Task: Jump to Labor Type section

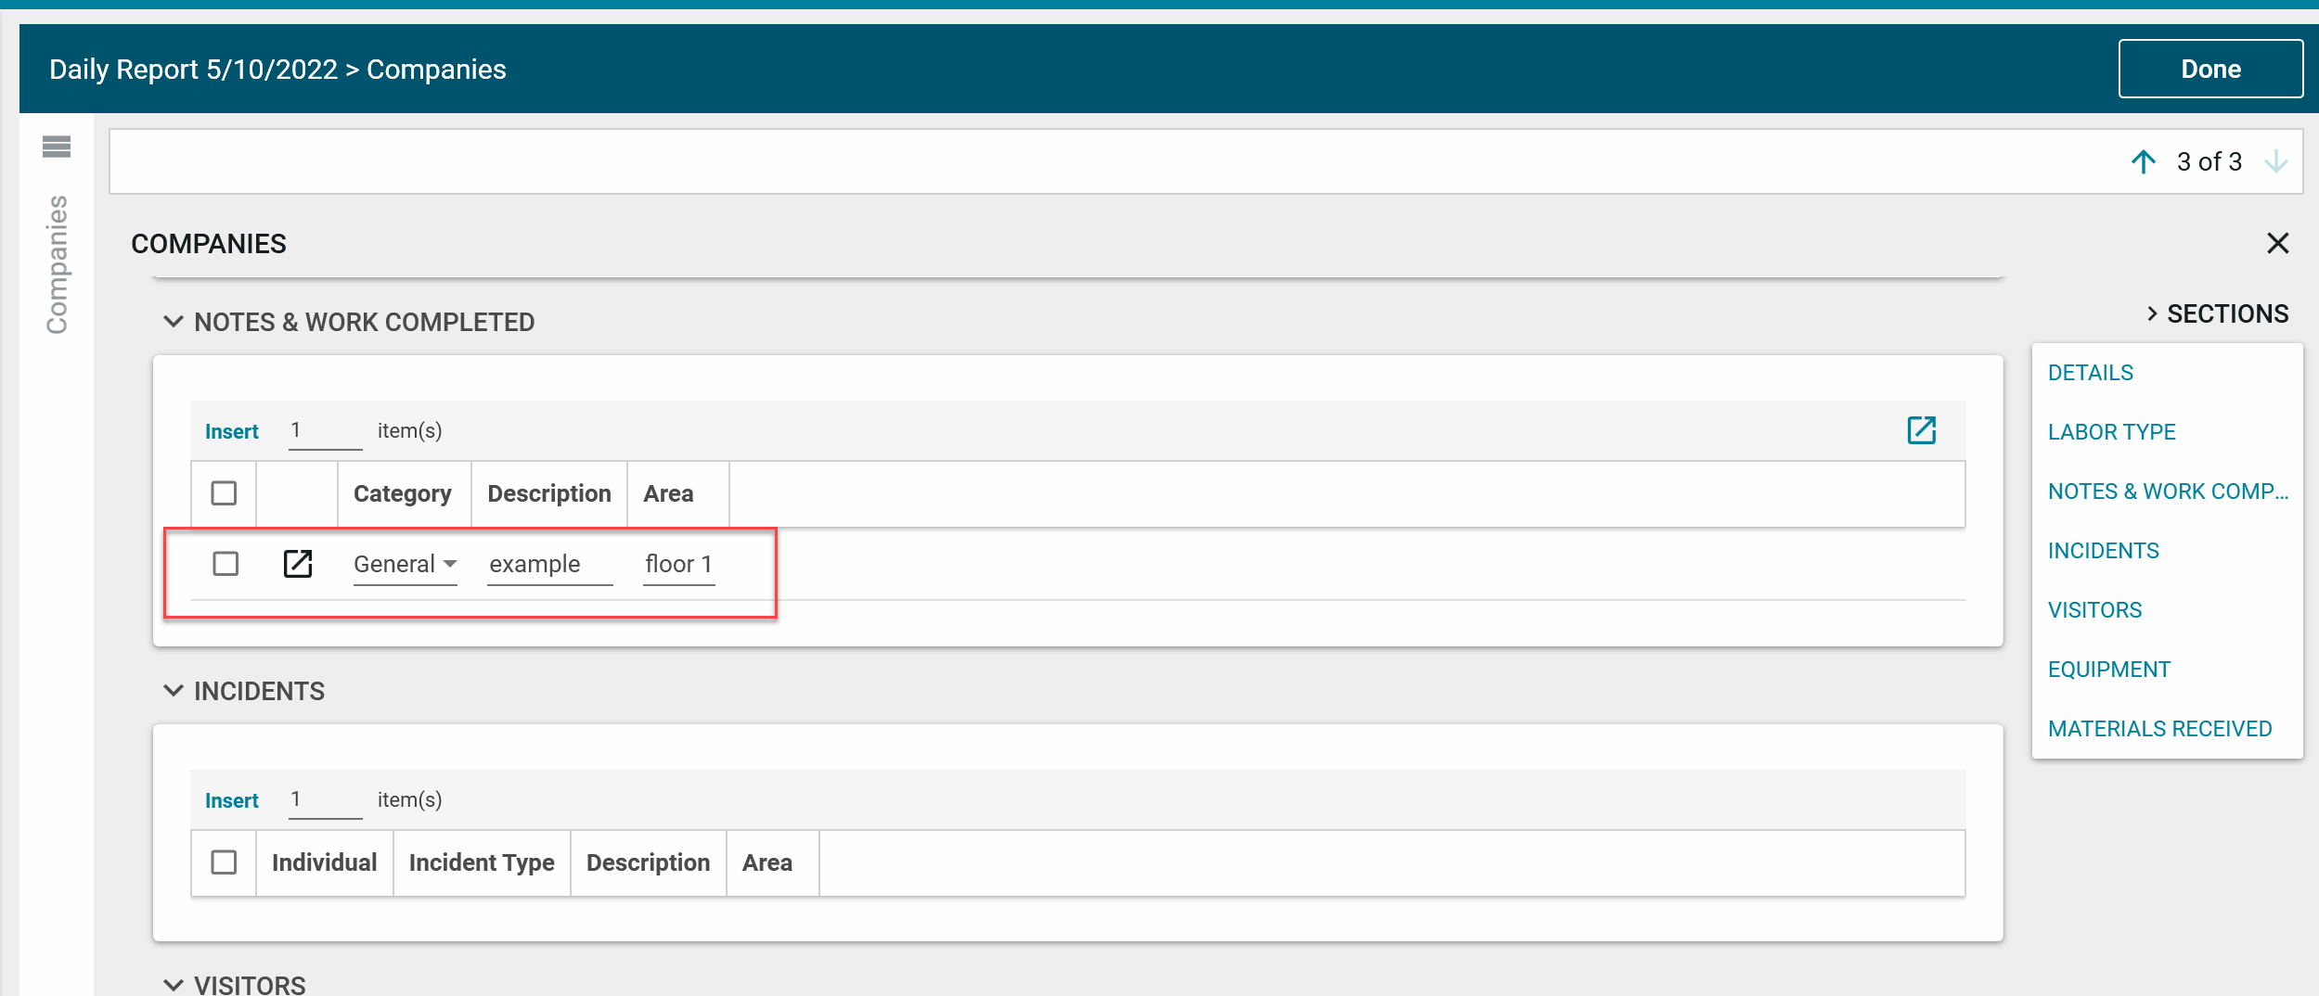Action: (x=2111, y=432)
